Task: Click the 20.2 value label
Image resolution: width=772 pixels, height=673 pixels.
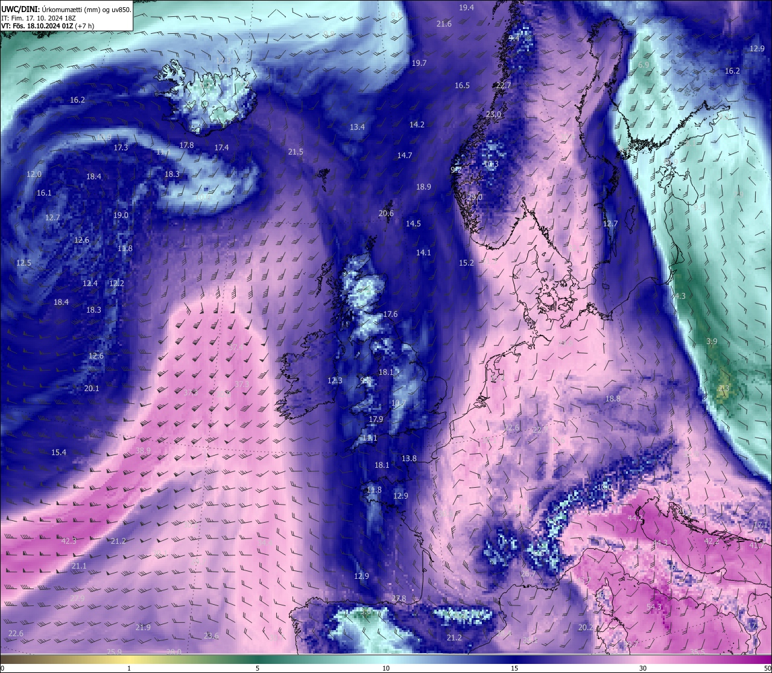Action: (x=586, y=627)
